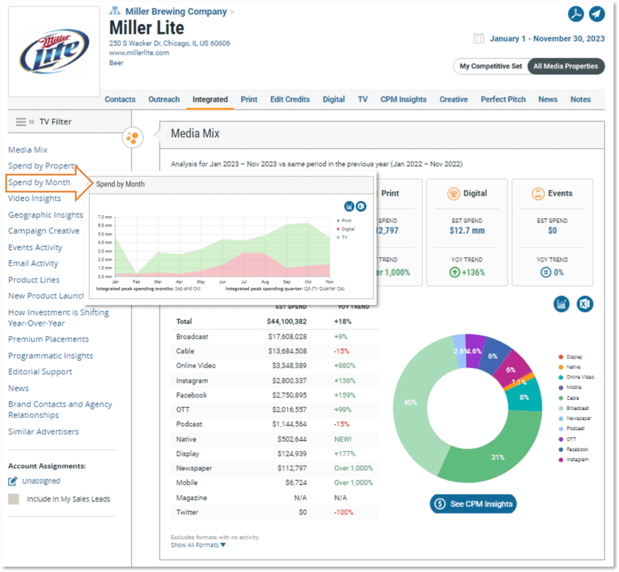Click the orange dots insights bubble icon
Viewport: 619px width, 572px height.
[x=132, y=138]
